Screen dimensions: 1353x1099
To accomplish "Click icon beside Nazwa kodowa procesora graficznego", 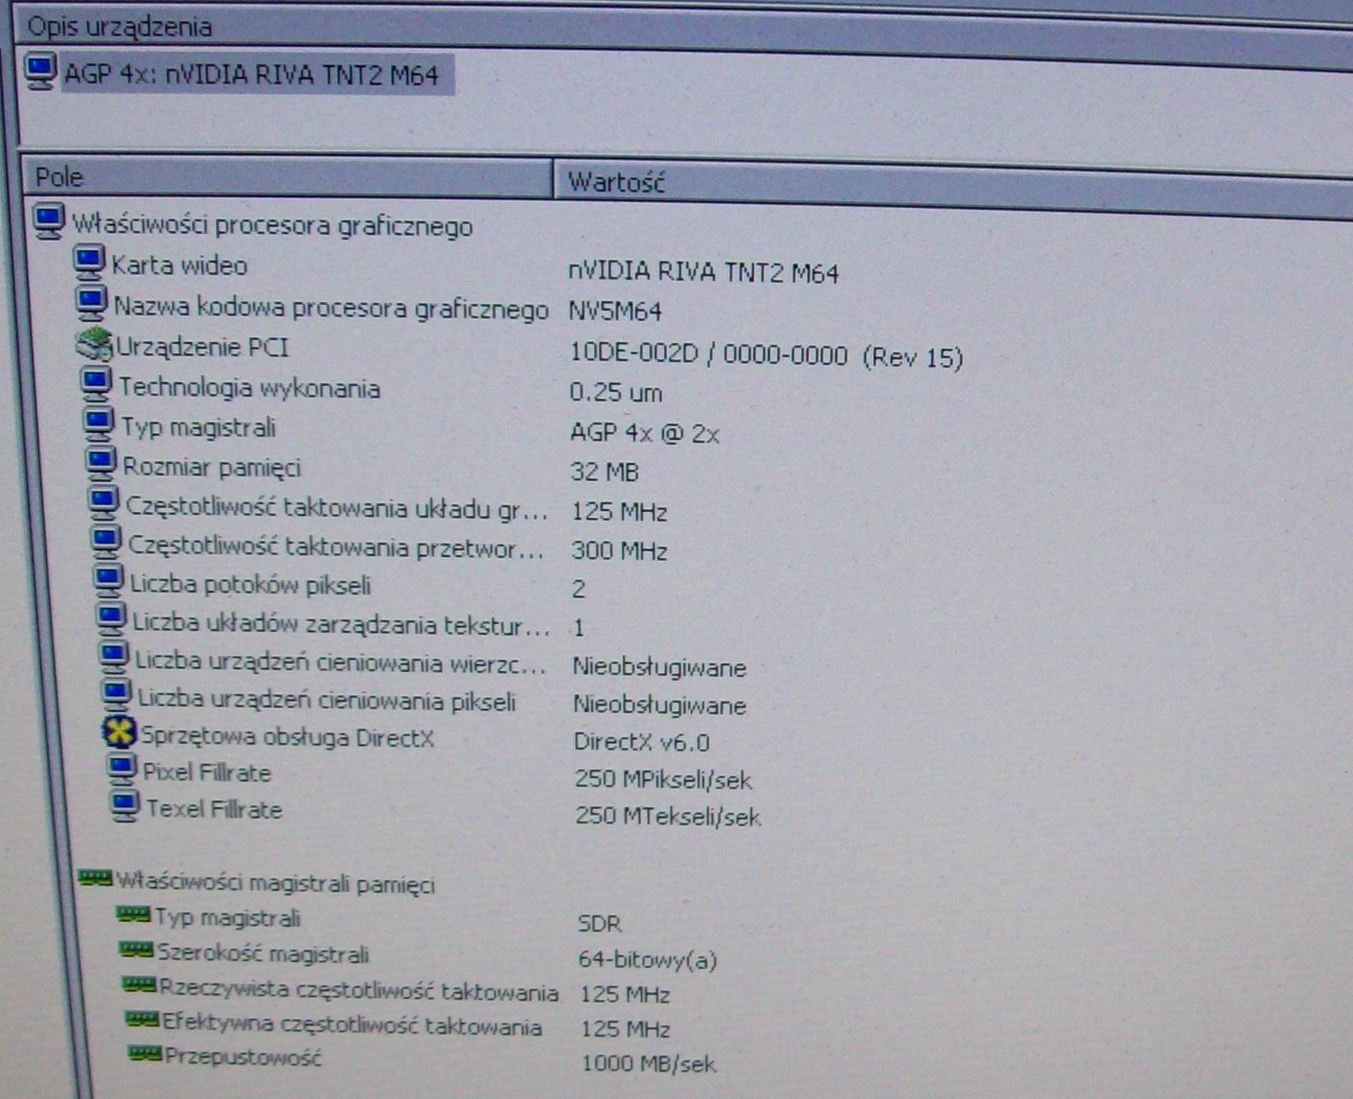I will (92, 302).
